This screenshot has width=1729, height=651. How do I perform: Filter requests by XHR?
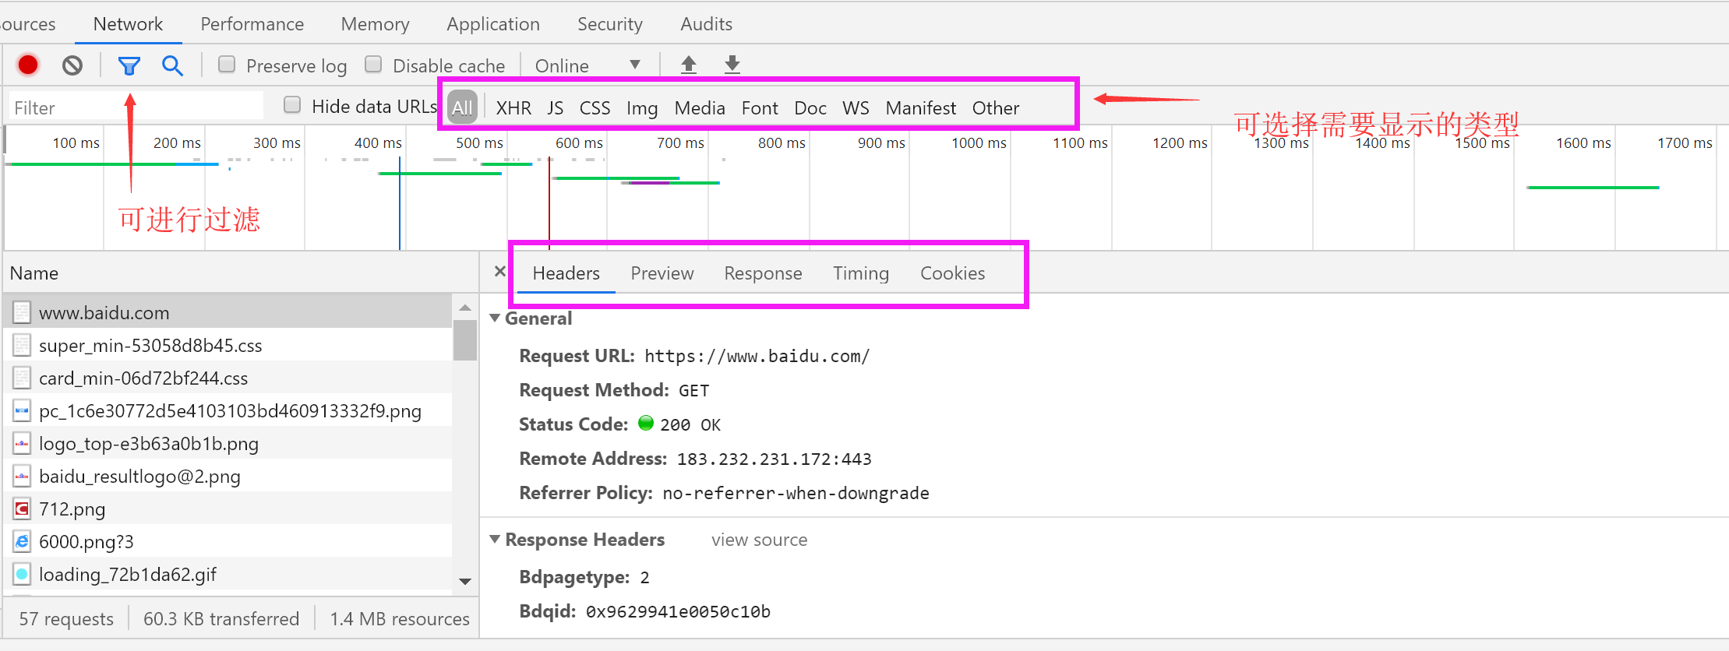tap(513, 108)
